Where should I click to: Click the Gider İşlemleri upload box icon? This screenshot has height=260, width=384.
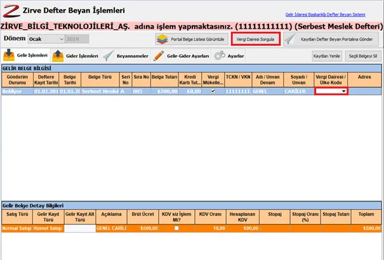tap(58, 56)
